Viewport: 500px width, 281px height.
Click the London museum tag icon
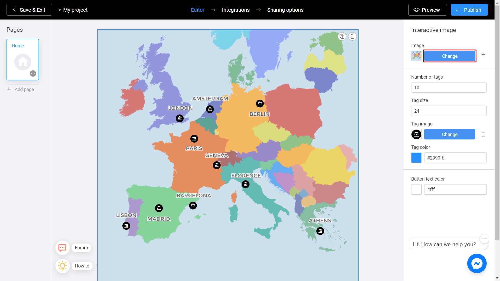click(179, 118)
